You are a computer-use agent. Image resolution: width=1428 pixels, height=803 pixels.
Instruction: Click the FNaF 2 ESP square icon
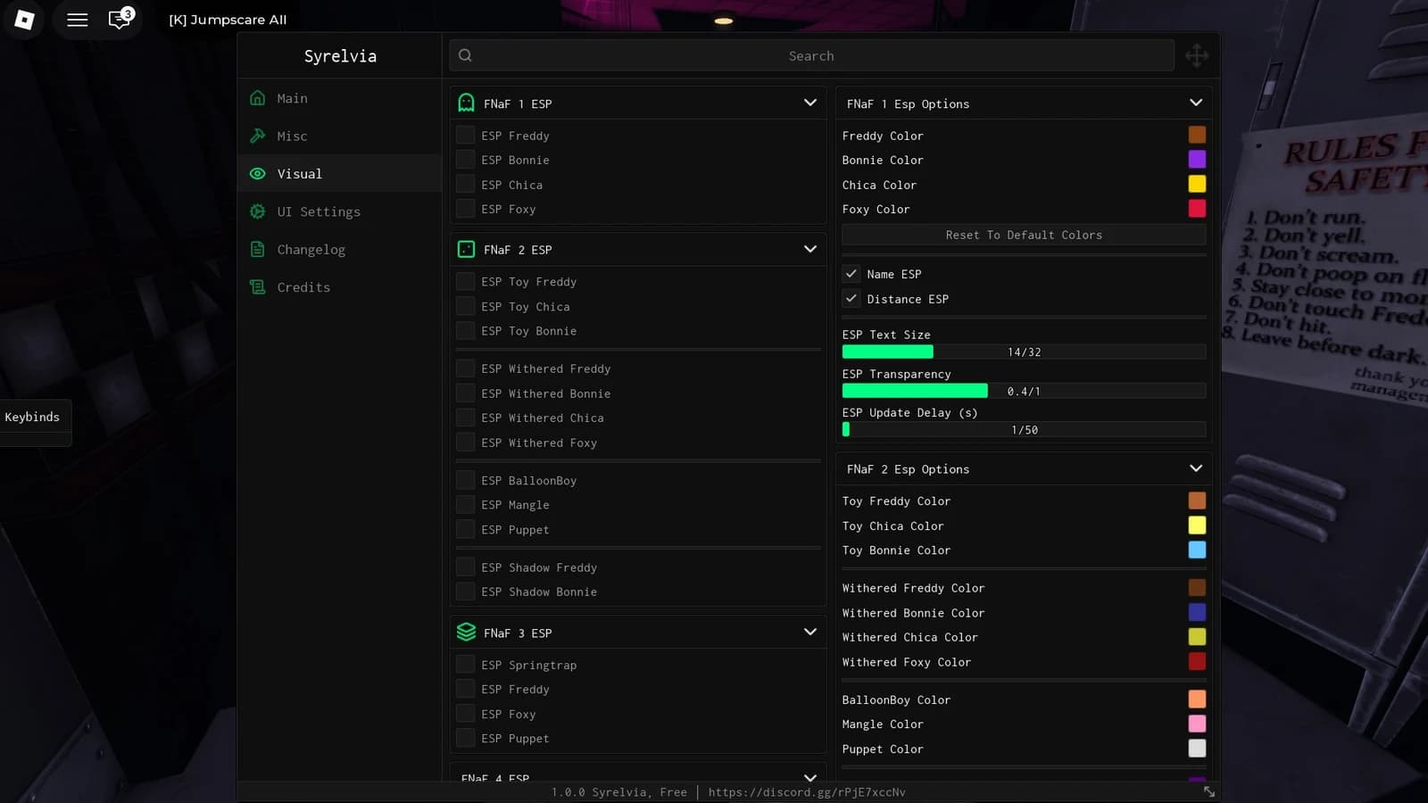point(466,250)
